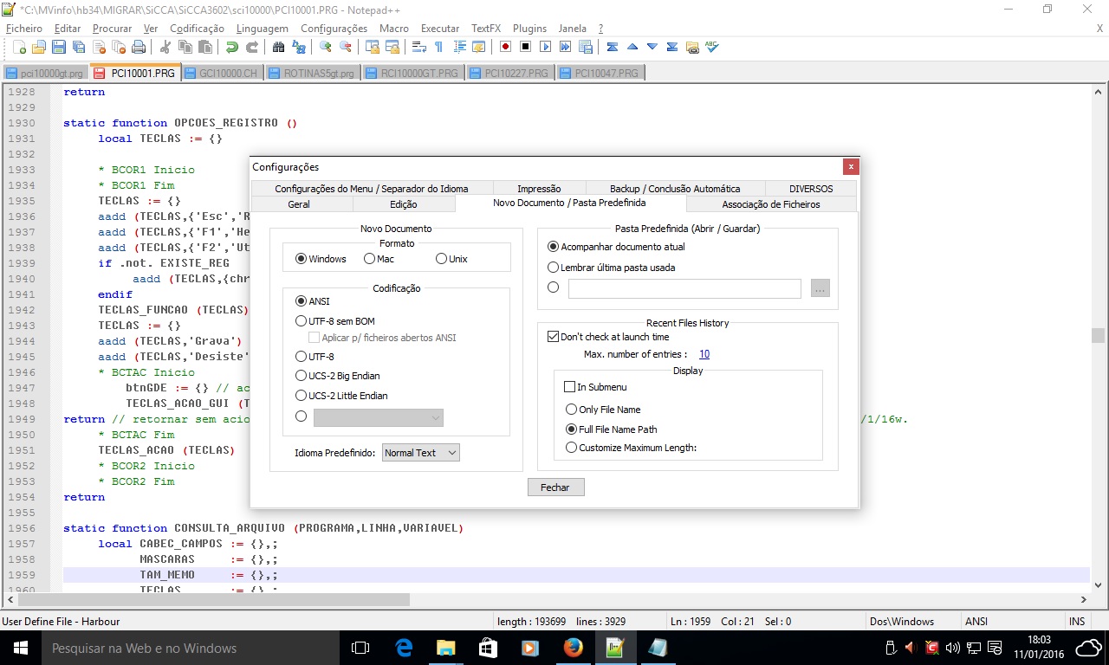
Task: Click the Print toolbar icon
Action: (139, 47)
